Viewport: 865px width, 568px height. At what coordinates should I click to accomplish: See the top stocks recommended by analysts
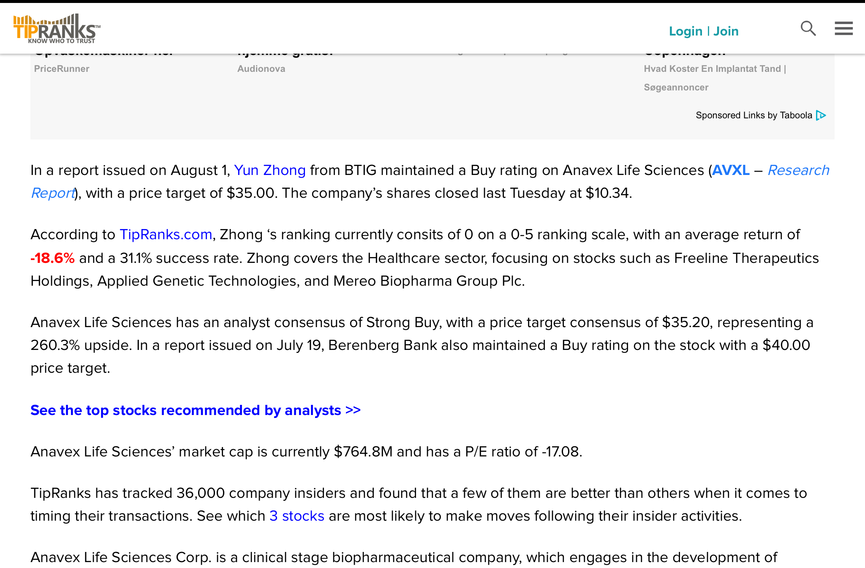196,410
